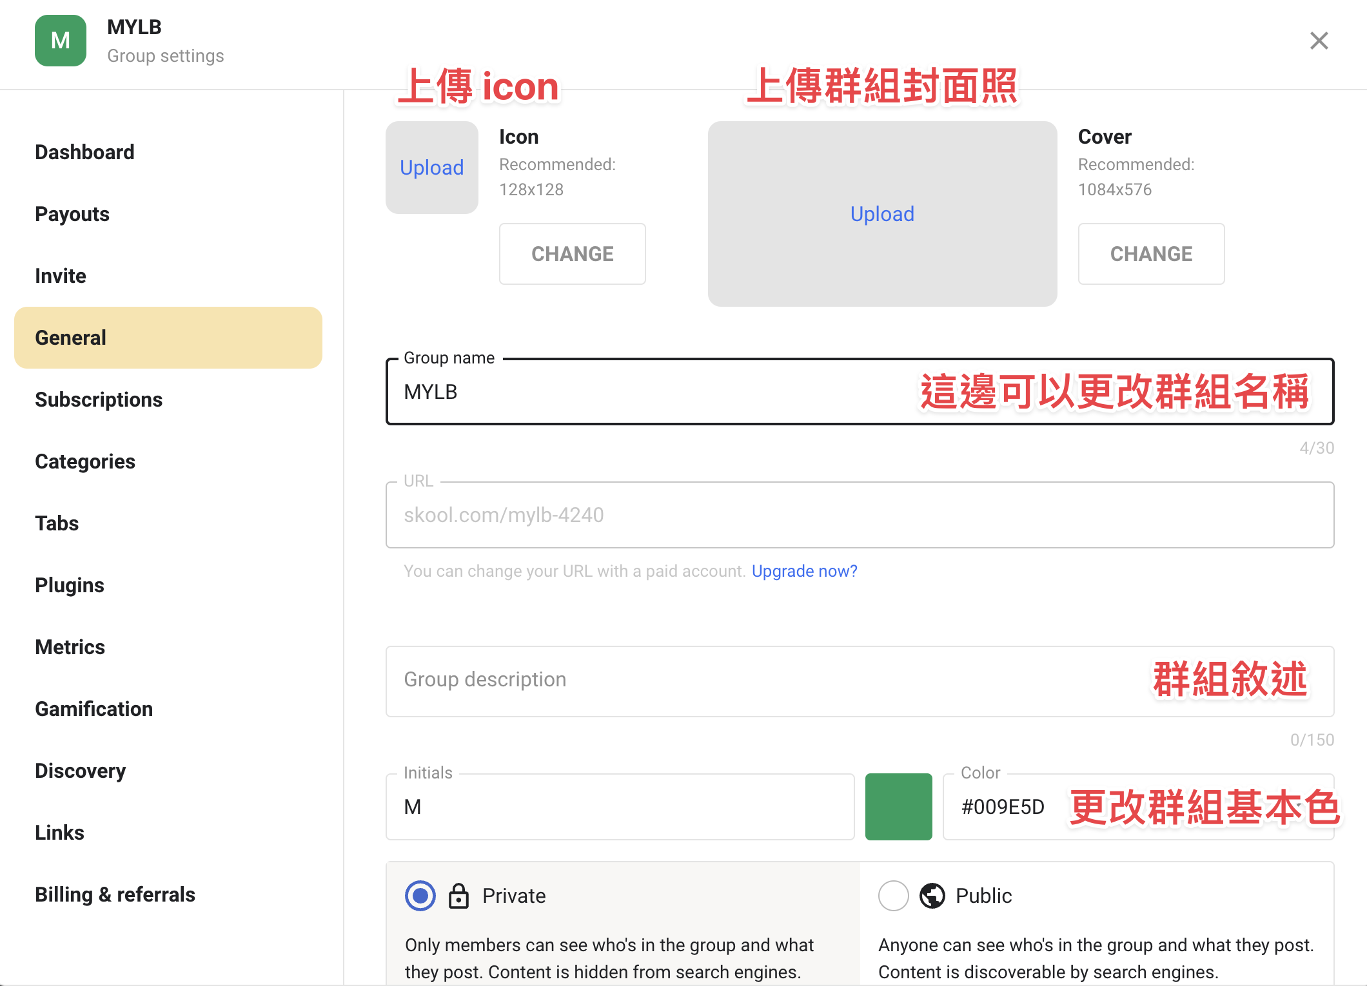Close the group settings dialog
1367x986 pixels.
coord(1319,41)
